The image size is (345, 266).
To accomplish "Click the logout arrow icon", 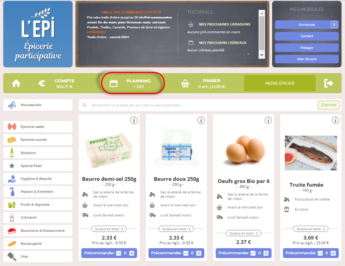I will click(x=328, y=83).
